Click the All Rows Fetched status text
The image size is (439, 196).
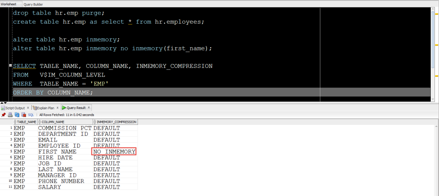tap(67, 115)
